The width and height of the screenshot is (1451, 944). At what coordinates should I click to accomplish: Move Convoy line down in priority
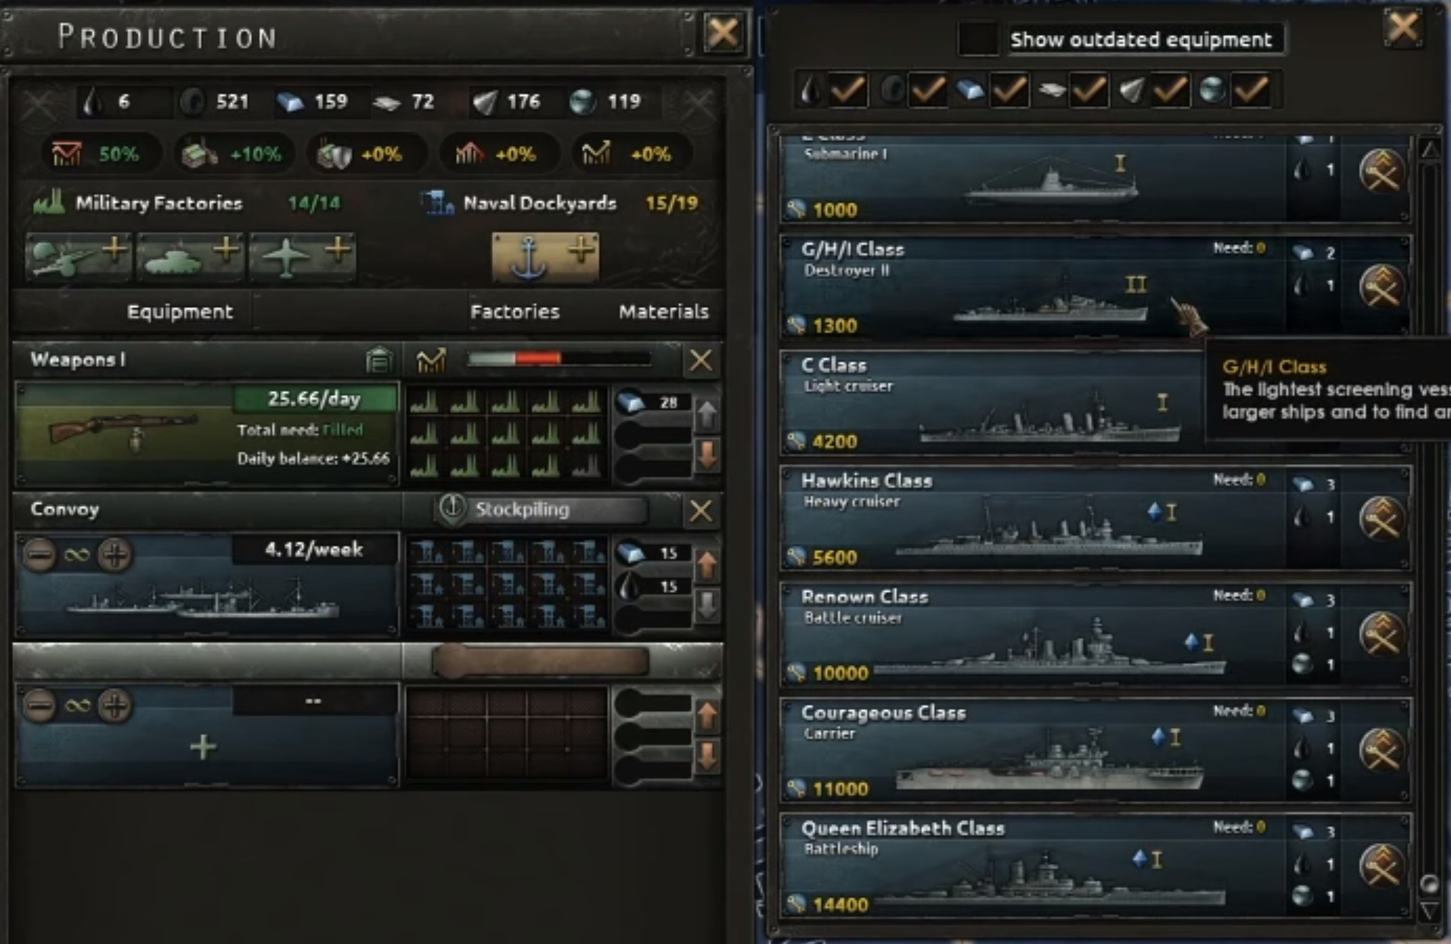(707, 605)
